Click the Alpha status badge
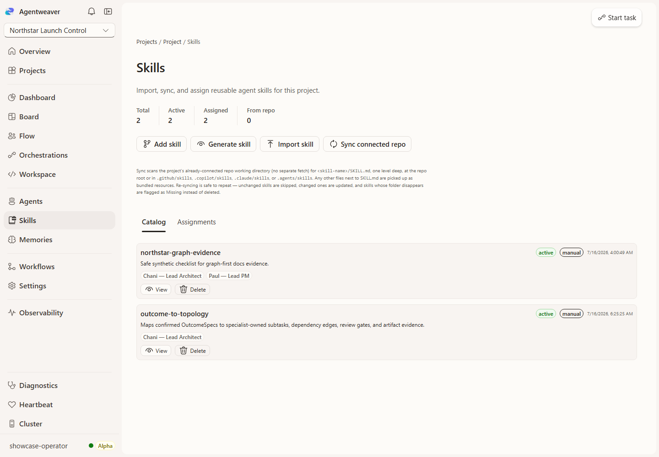The height and width of the screenshot is (457, 659). 105,446
